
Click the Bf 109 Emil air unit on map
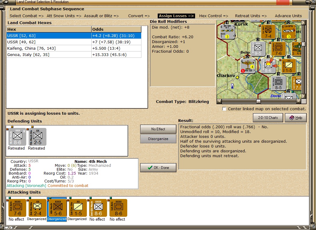coord(227,31)
